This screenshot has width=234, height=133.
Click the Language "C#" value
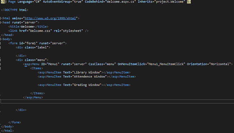37,2
